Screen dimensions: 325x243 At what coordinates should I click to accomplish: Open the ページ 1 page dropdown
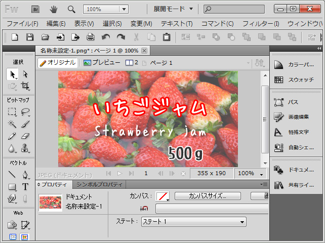pos(248,63)
